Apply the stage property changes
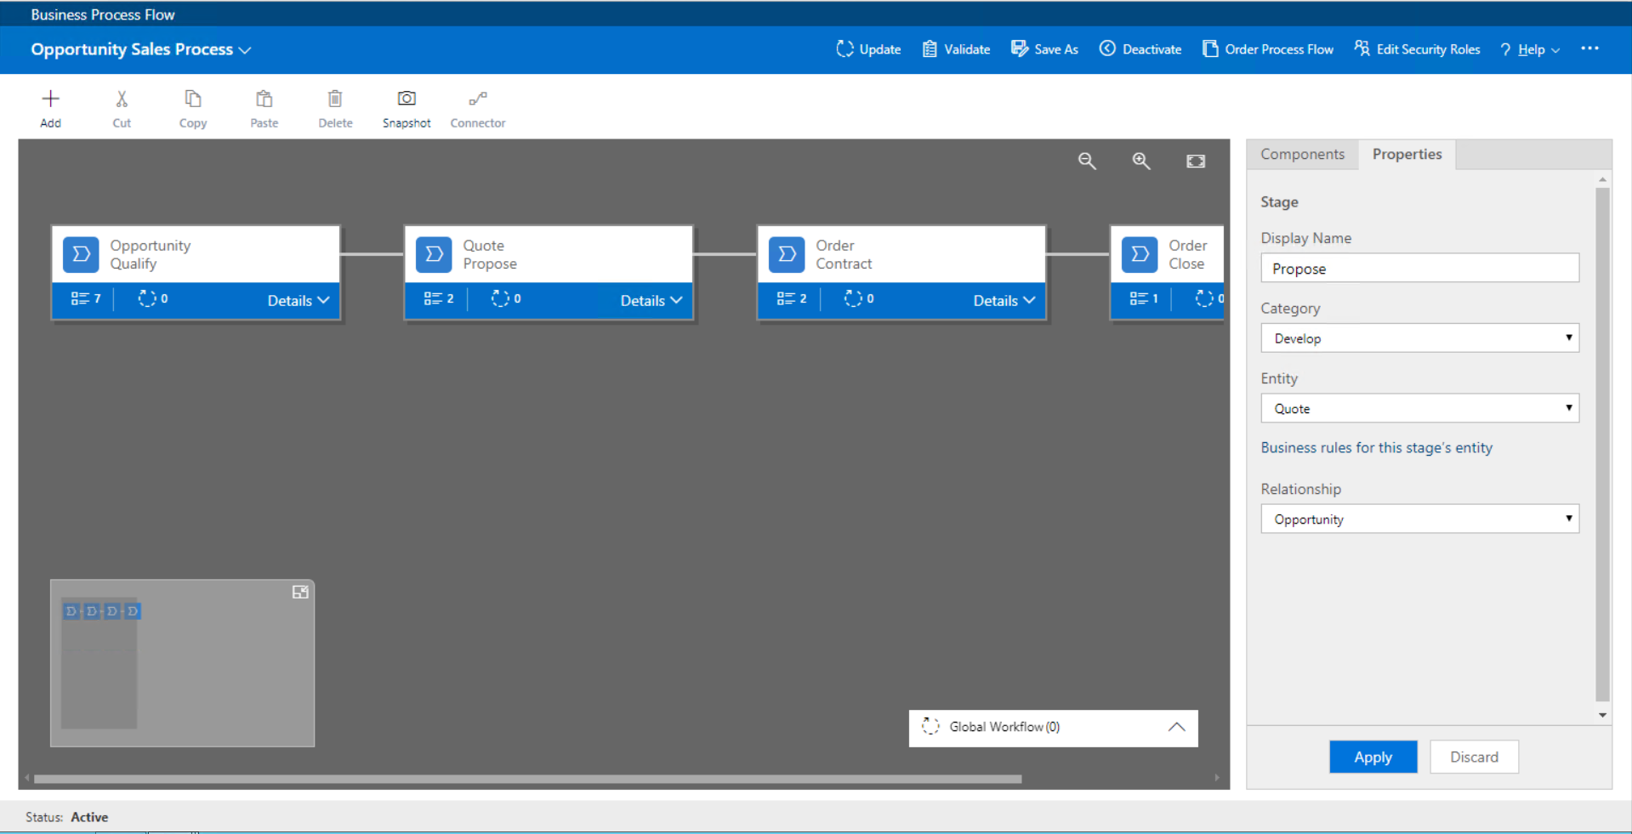The height and width of the screenshot is (834, 1632). pos(1373,757)
